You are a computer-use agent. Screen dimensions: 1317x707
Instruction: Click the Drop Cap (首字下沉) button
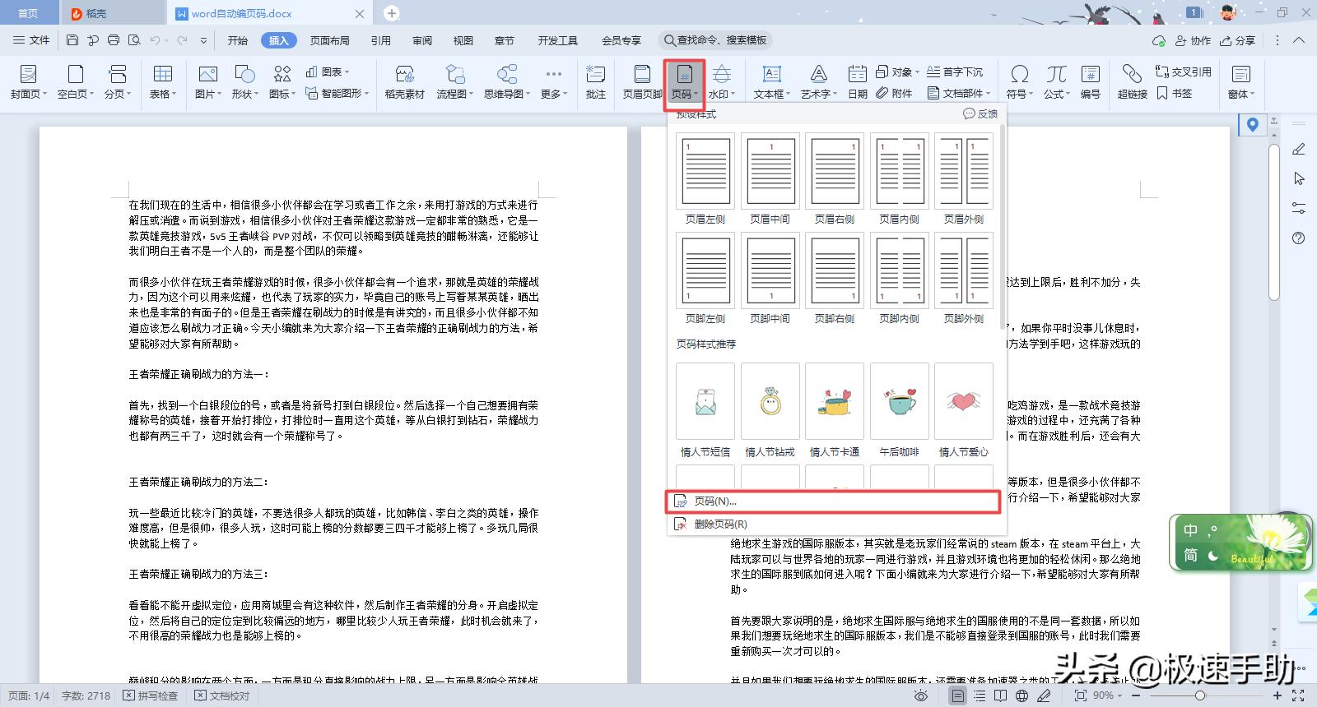click(x=955, y=72)
